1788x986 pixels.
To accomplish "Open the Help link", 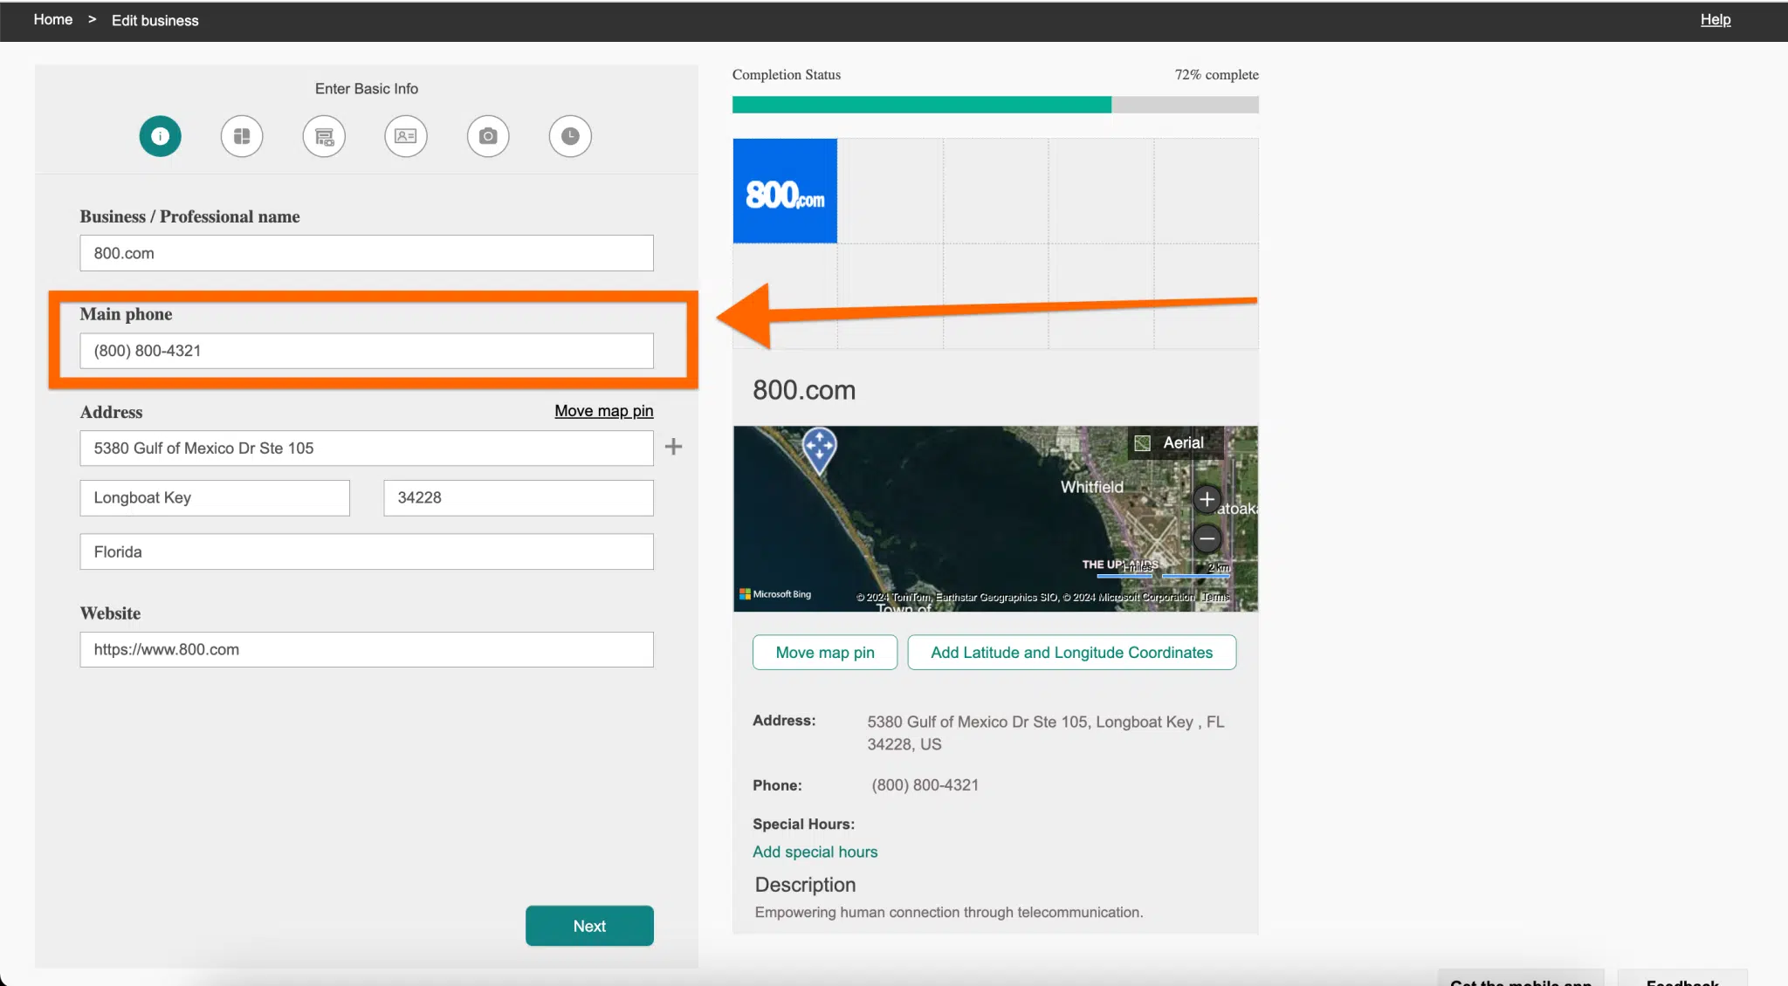I will click(x=1715, y=19).
